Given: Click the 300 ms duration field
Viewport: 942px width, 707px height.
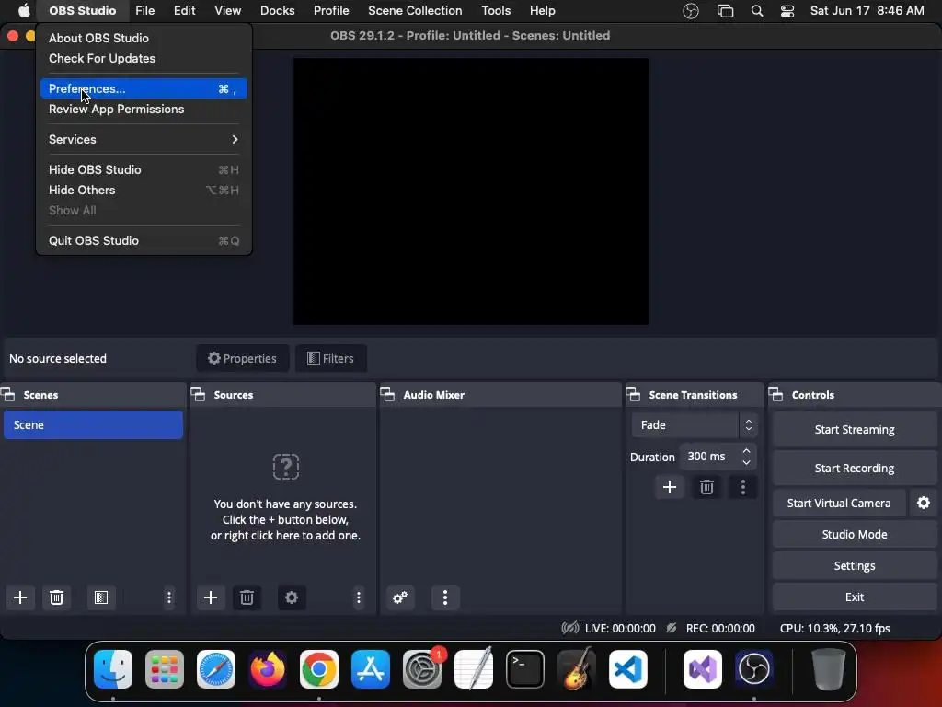Looking at the screenshot, I should click(709, 457).
